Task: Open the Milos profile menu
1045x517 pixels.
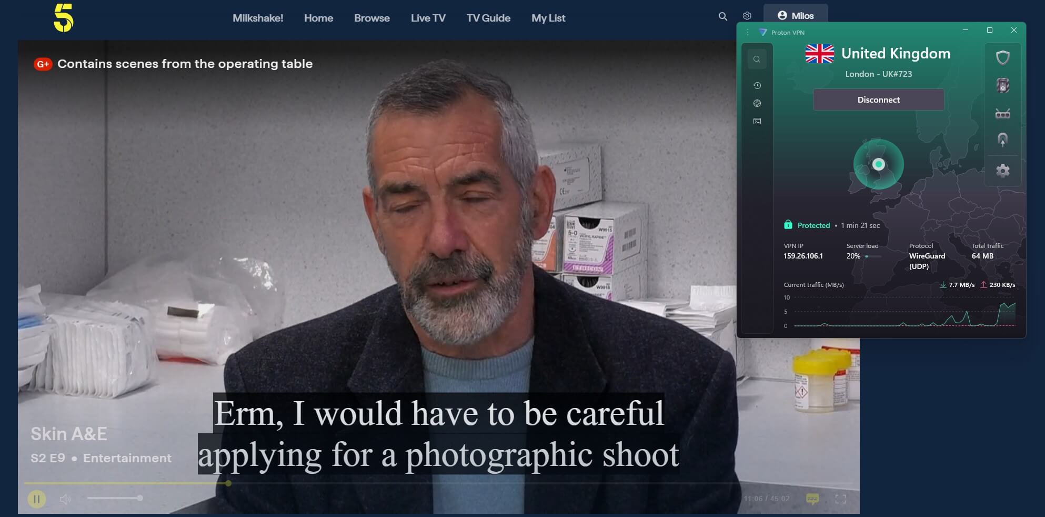Action: [x=796, y=15]
